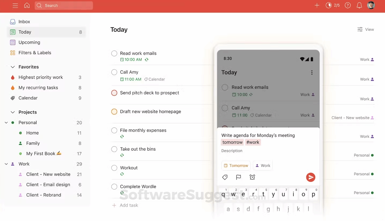Add a reminder via the alarm clock icon
385x221 pixels.
pos(252,177)
